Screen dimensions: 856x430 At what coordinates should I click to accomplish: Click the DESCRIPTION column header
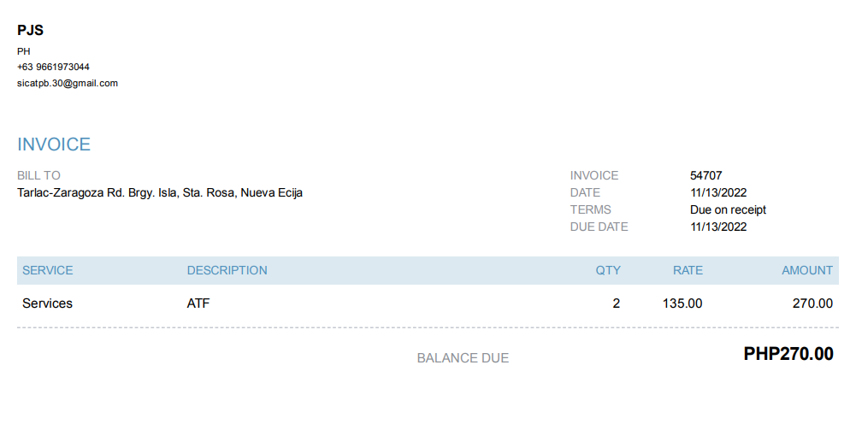click(x=227, y=270)
